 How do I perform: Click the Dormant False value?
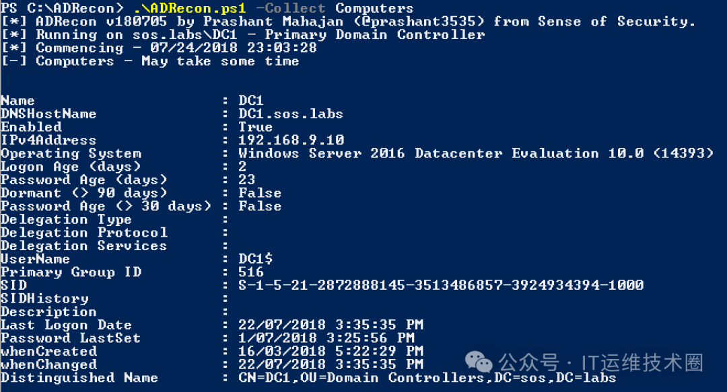tap(260, 193)
